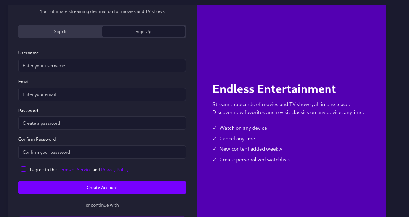Click checkmark beside 'New content added weekly'

215,149
